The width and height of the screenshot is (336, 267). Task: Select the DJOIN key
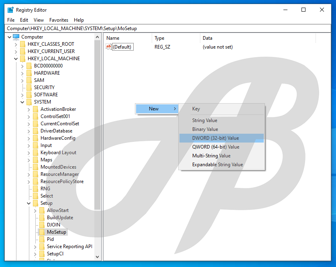point(53,225)
